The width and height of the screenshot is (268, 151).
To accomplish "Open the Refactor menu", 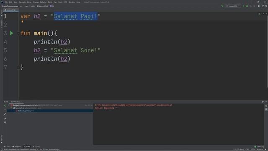I will point(43,2).
